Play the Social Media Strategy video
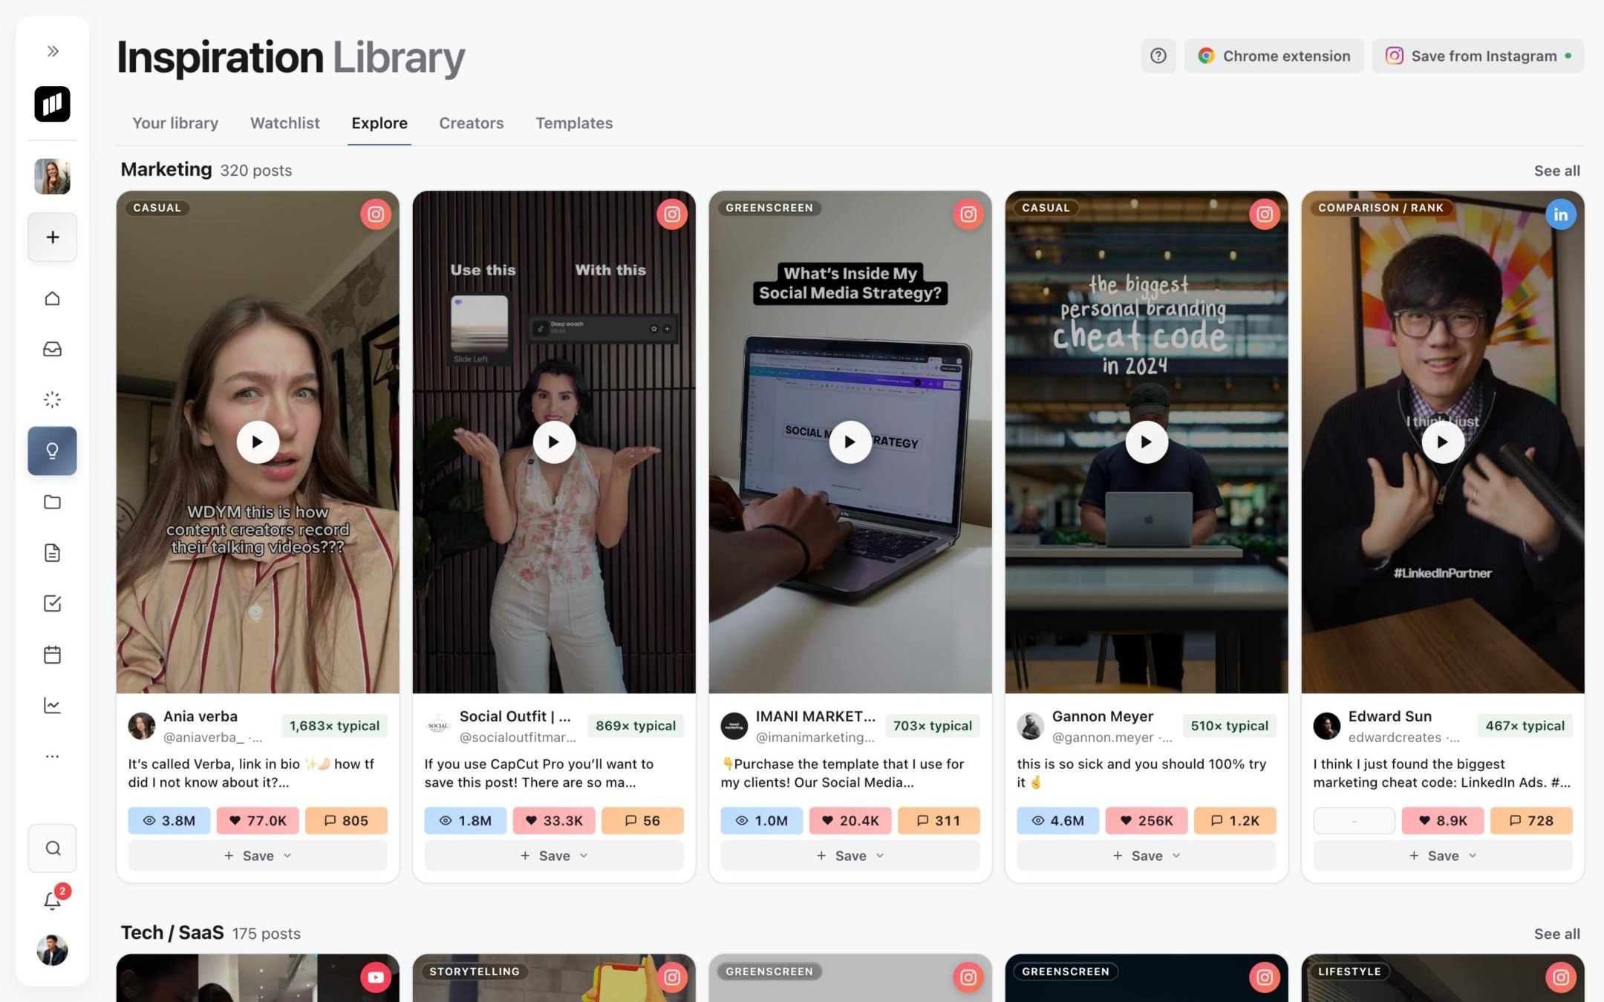 (x=850, y=442)
